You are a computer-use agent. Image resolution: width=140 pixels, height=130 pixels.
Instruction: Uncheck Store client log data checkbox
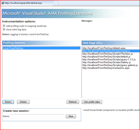[x=4, y=30]
